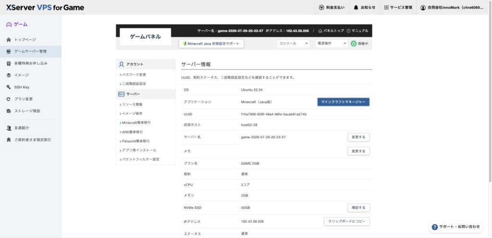
Task: Click the host02-28 value
Action: click(x=249, y=125)
